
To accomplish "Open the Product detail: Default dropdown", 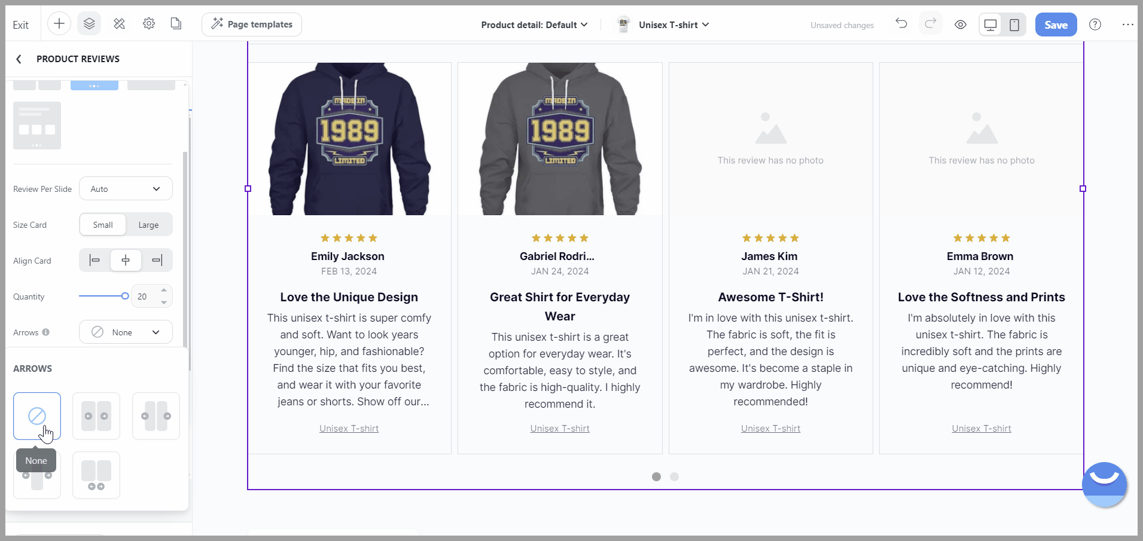I will (534, 25).
